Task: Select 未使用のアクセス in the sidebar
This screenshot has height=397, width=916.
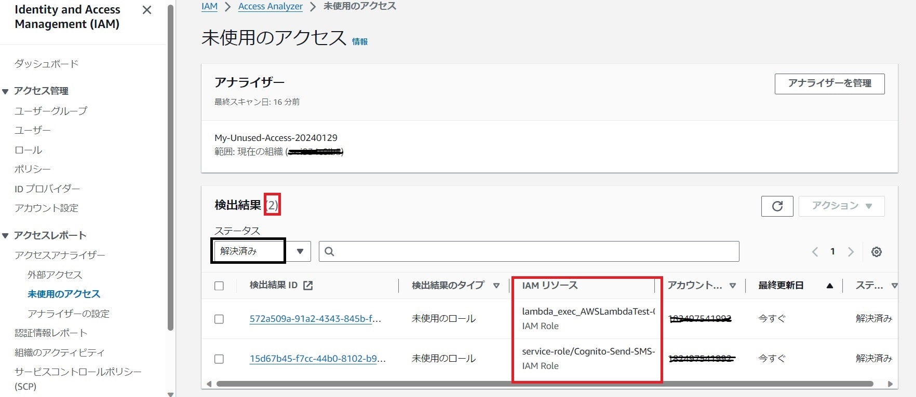Action: tap(64, 294)
